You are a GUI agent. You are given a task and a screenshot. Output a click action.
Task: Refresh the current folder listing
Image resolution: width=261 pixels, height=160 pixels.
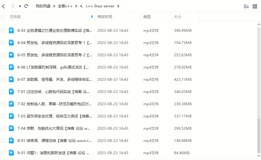(26, 6)
